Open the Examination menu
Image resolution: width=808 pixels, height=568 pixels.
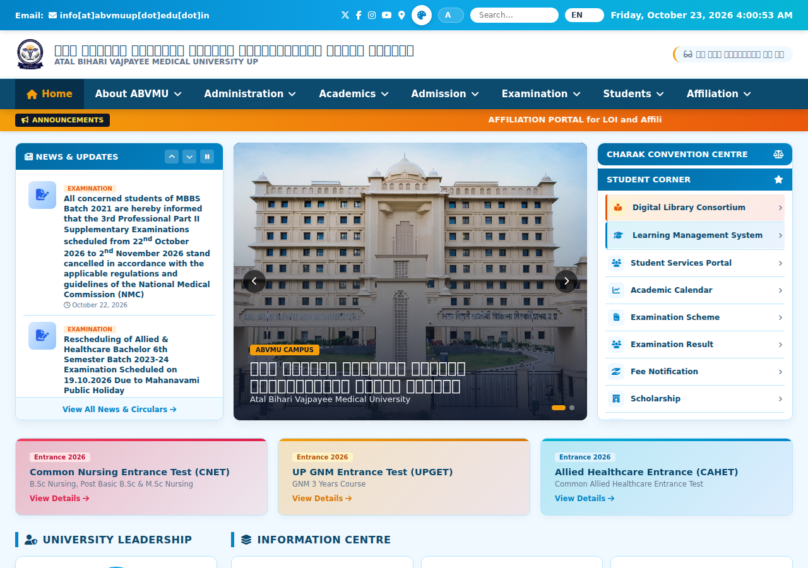(x=541, y=94)
